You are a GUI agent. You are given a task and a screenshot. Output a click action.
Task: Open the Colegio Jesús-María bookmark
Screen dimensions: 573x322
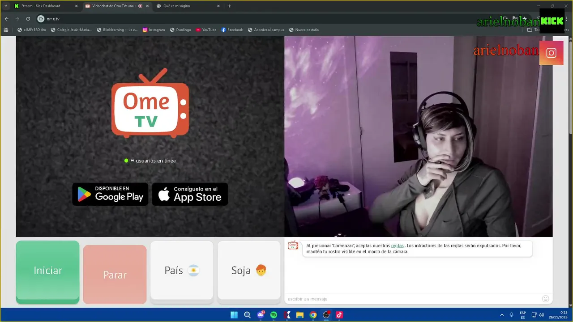tap(71, 30)
